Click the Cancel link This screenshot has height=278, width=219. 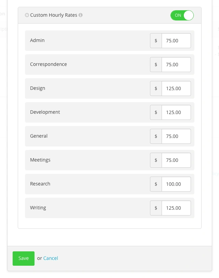click(x=51, y=258)
